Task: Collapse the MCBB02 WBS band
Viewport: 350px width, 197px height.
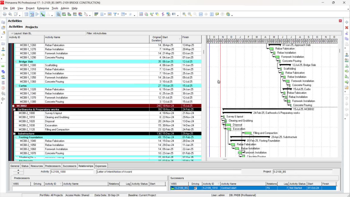Action: pyautogui.click(x=13, y=106)
